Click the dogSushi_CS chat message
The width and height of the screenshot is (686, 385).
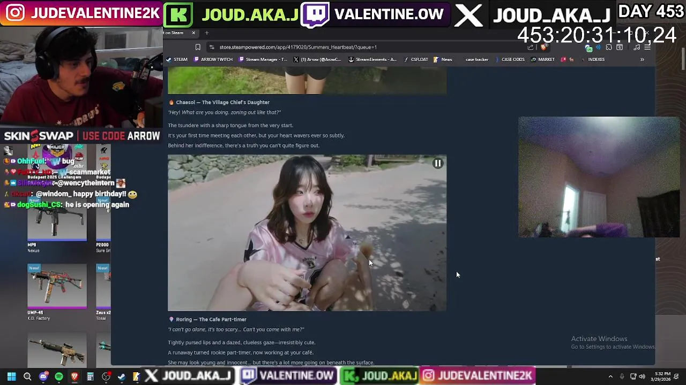pos(66,205)
